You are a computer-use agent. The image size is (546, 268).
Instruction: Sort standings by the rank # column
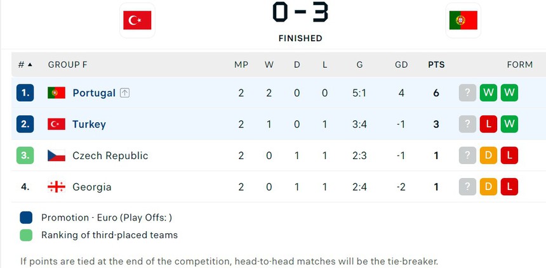pos(25,65)
